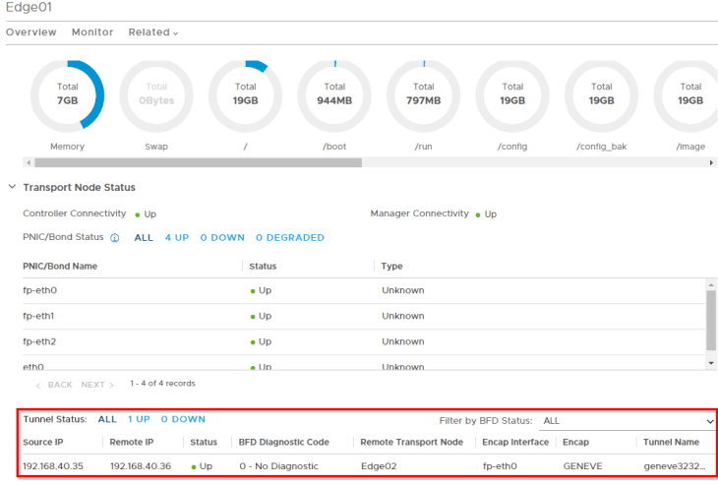Click the Swap usage donut chart
The height and width of the screenshot is (485, 718).
pos(156,94)
